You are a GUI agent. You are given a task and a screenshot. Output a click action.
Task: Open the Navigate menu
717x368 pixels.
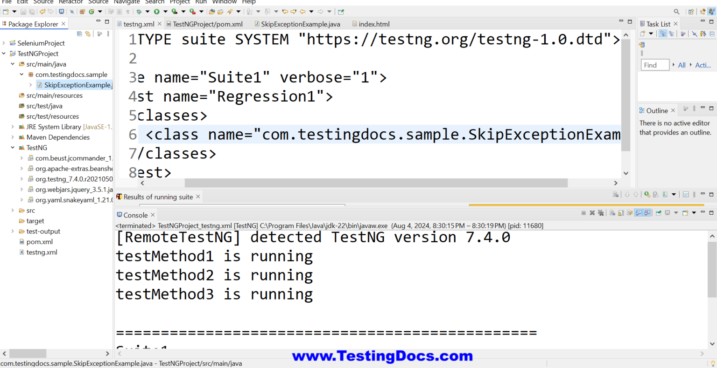[x=127, y=2]
